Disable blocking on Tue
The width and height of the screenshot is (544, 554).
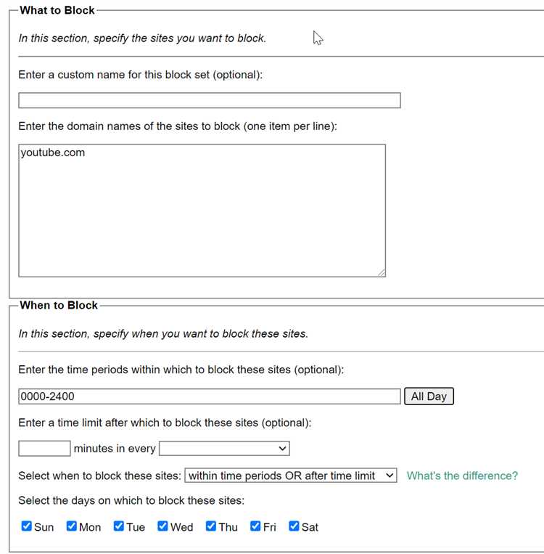point(119,526)
